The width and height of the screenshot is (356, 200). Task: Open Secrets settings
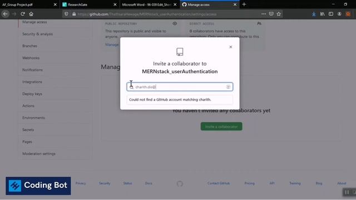click(x=28, y=130)
